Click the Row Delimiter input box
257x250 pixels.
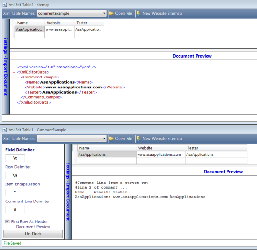[x=15, y=175]
